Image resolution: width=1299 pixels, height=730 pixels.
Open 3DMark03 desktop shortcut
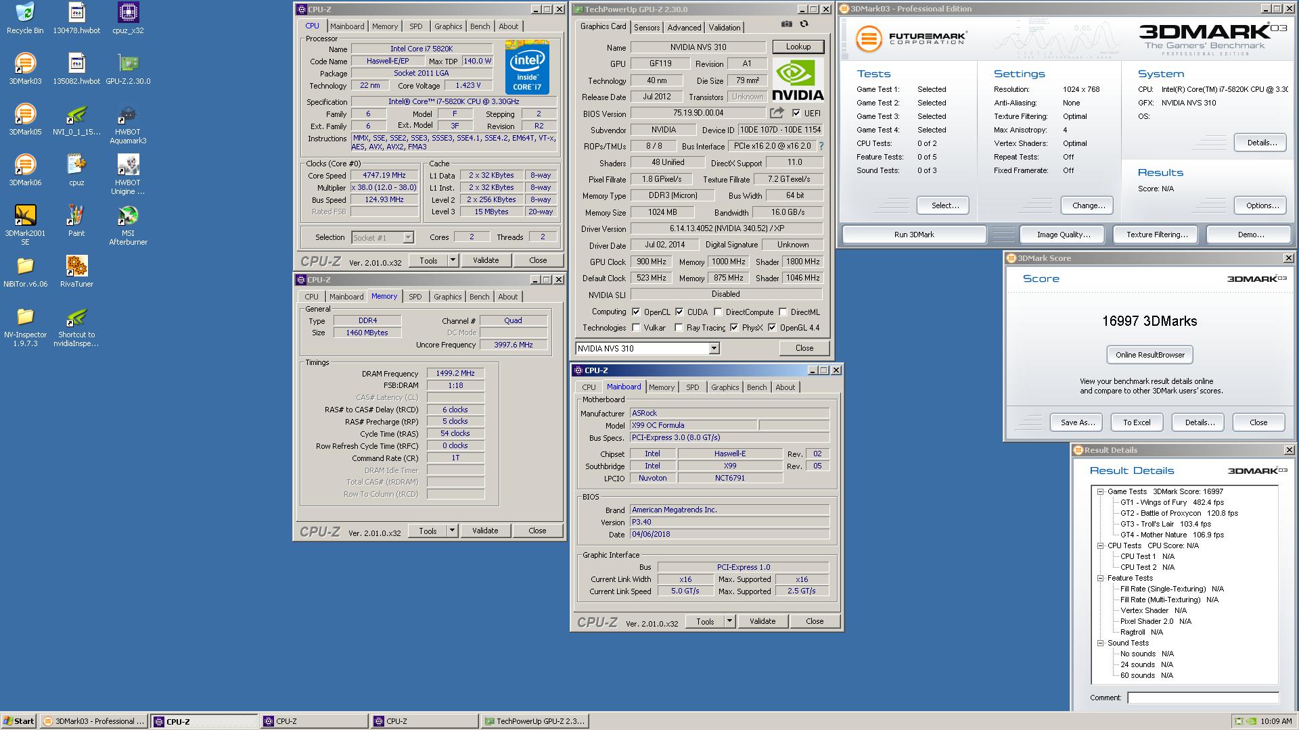[x=25, y=69]
